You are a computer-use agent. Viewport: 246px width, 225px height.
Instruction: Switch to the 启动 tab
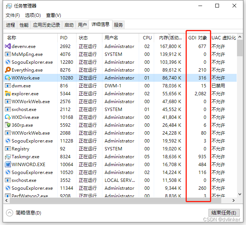pyautogui.click(x=69, y=25)
